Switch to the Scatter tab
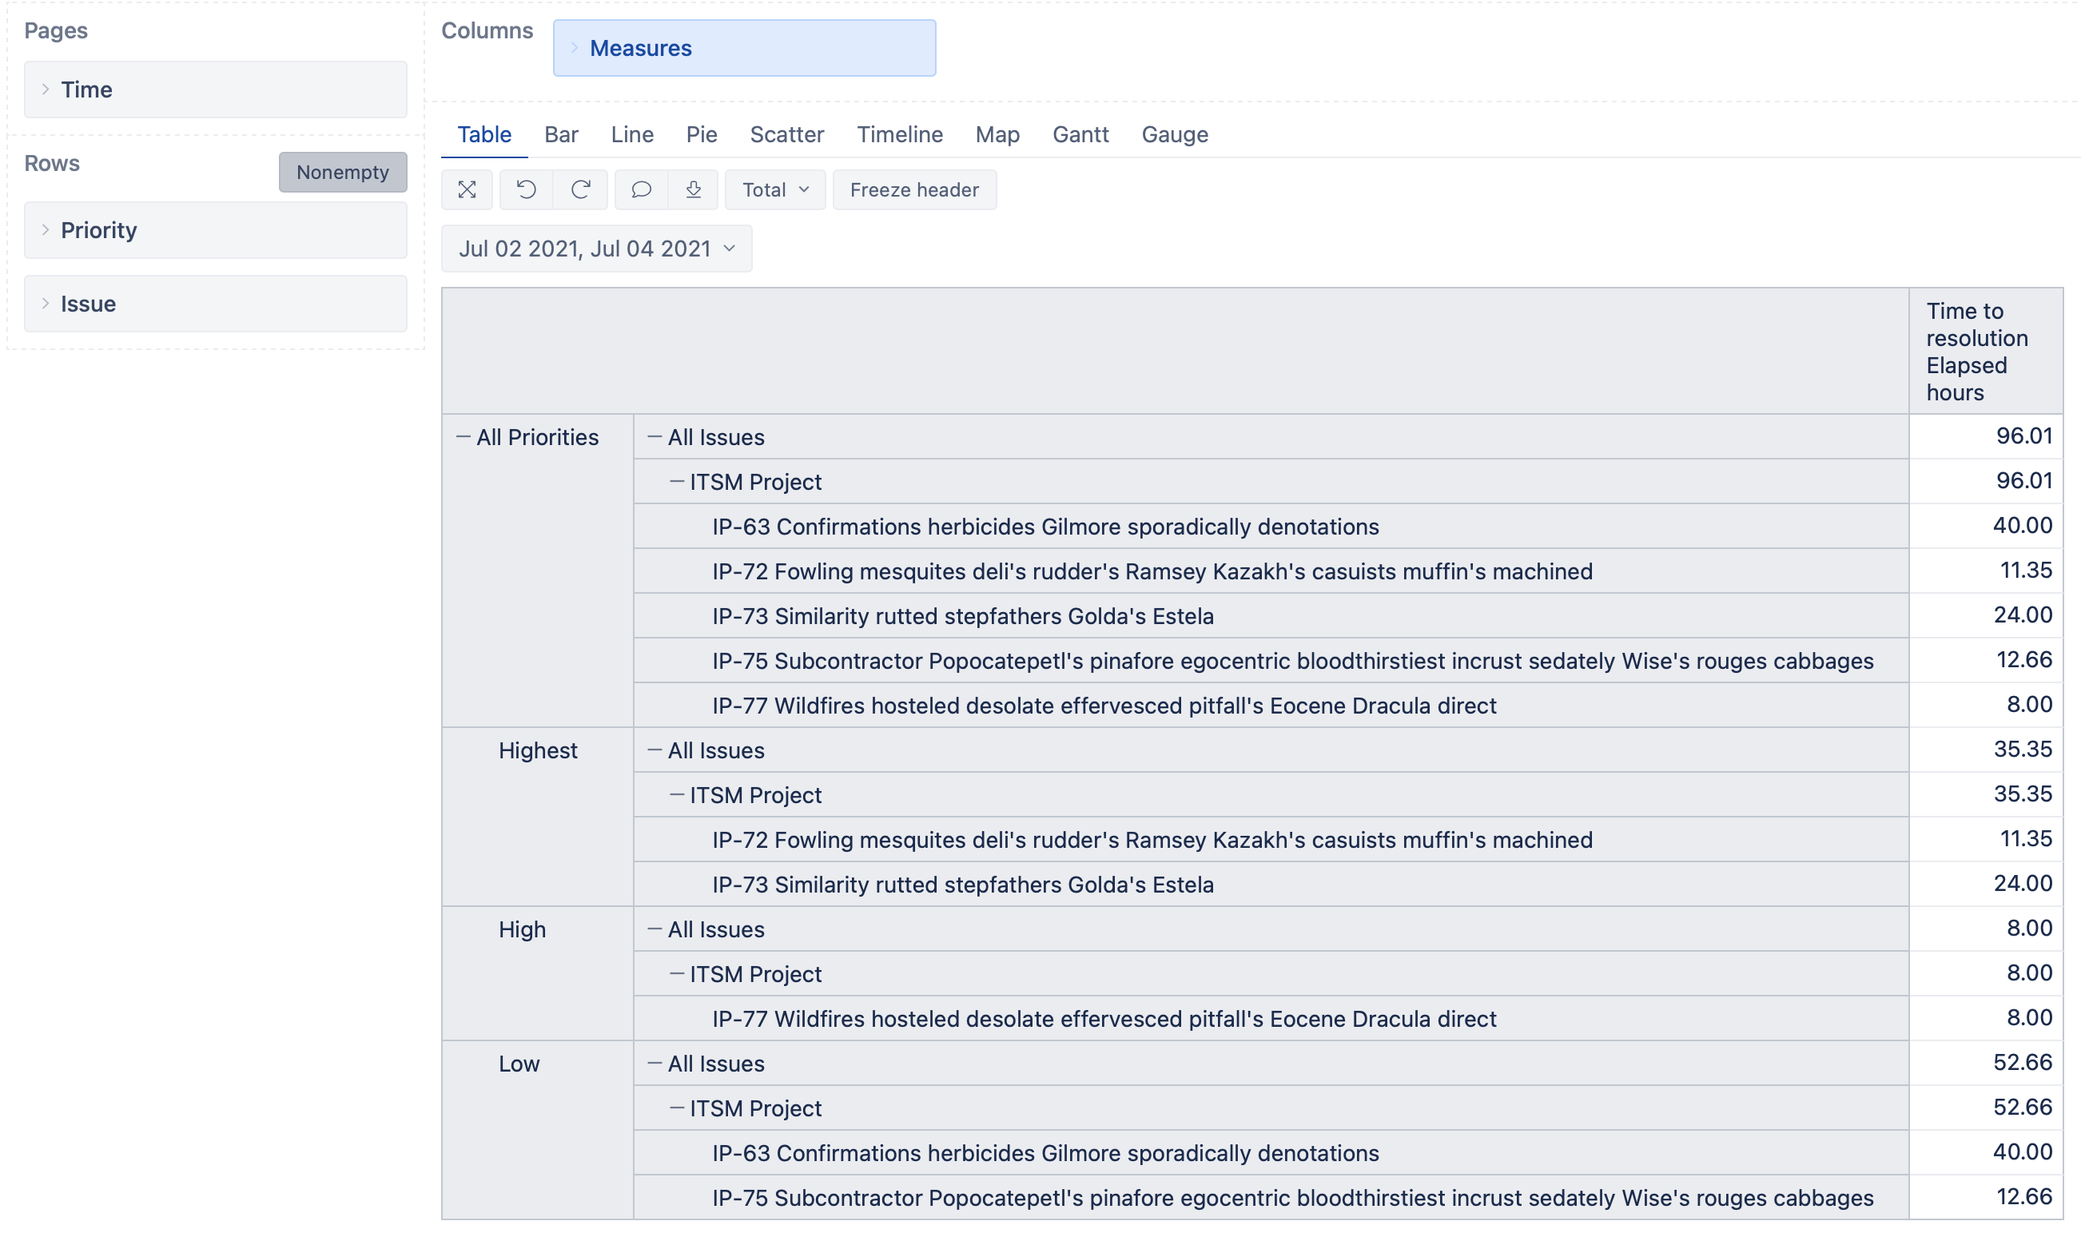 (x=786, y=134)
